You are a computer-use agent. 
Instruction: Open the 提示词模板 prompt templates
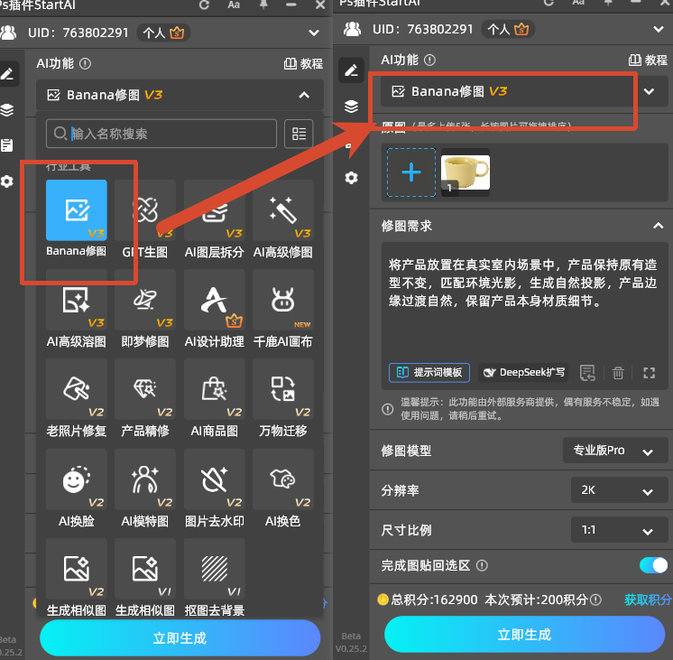(x=429, y=373)
